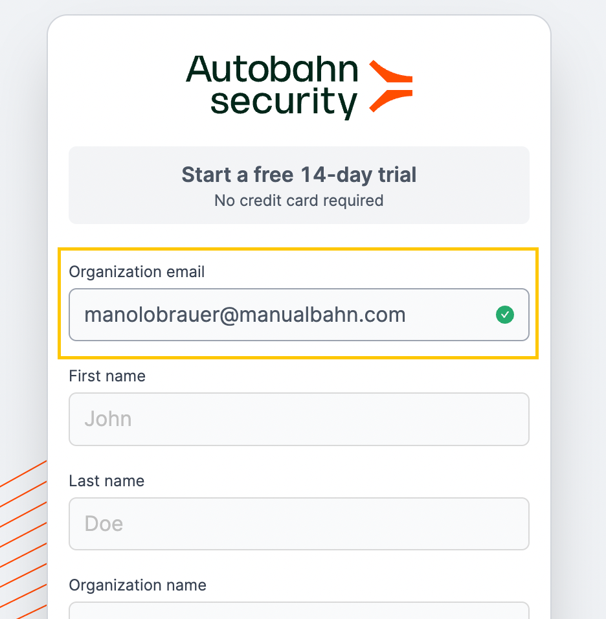The image size is (606, 619).
Task: Place cursor in manolobrauer@manualbahn.com email text
Action: pyautogui.click(x=245, y=315)
